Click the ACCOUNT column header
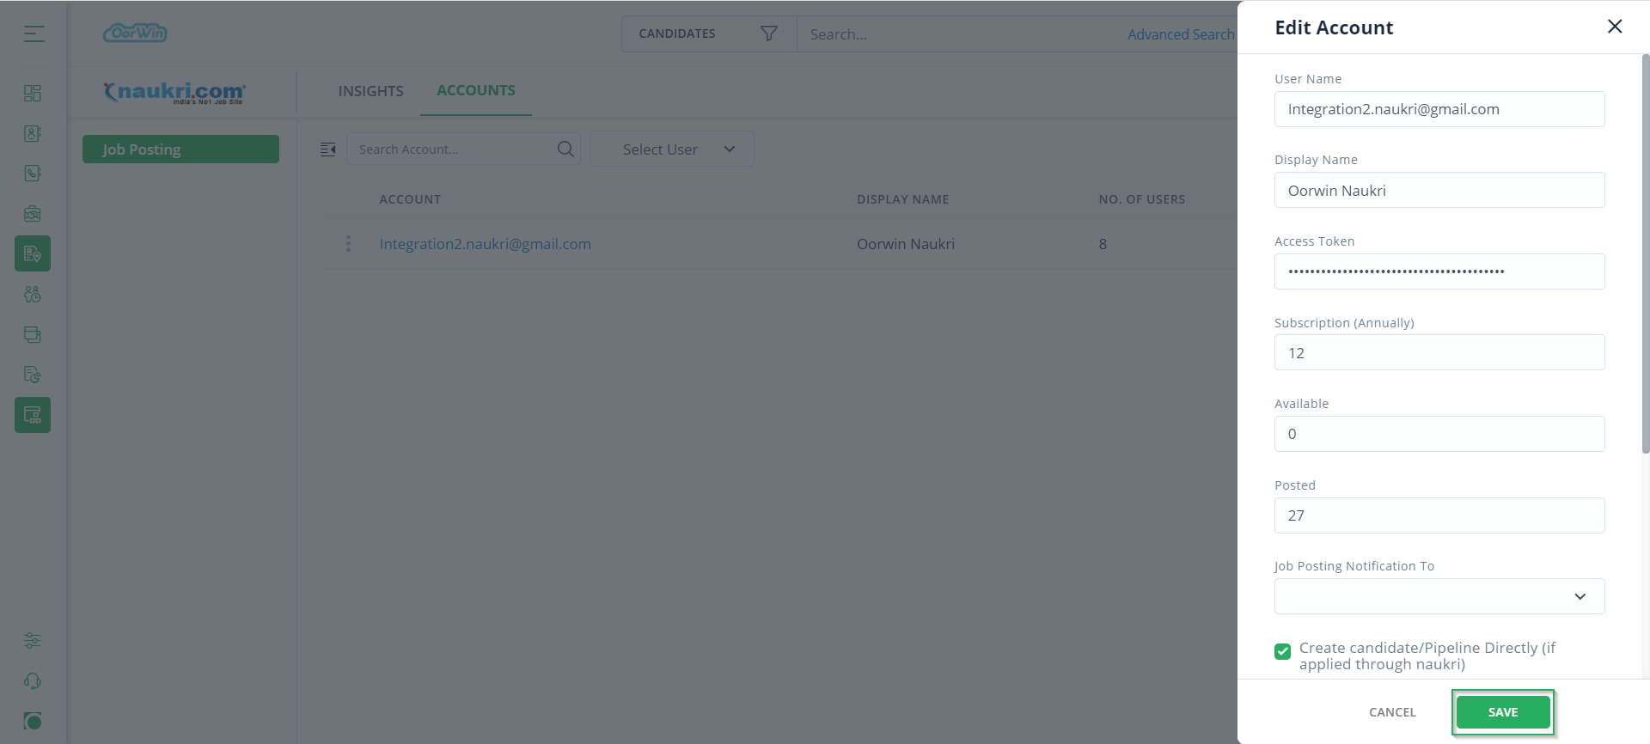This screenshot has height=744, width=1650. pyautogui.click(x=410, y=199)
